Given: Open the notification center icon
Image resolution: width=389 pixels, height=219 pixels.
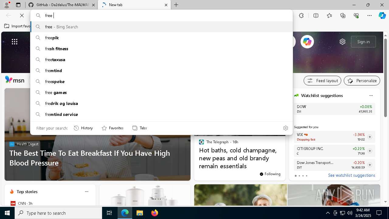Looking at the screenshot, I should 379,213.
